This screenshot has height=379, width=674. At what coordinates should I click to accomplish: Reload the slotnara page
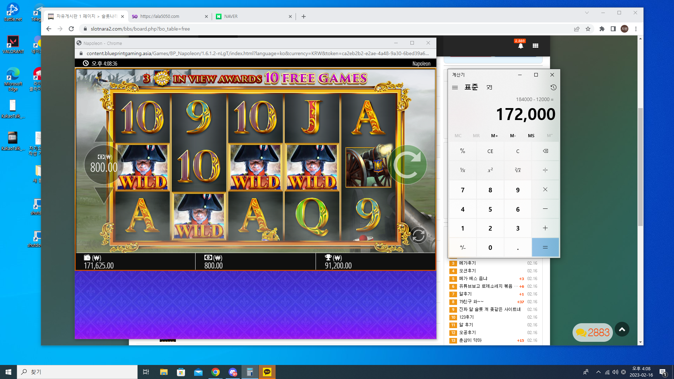click(x=71, y=29)
